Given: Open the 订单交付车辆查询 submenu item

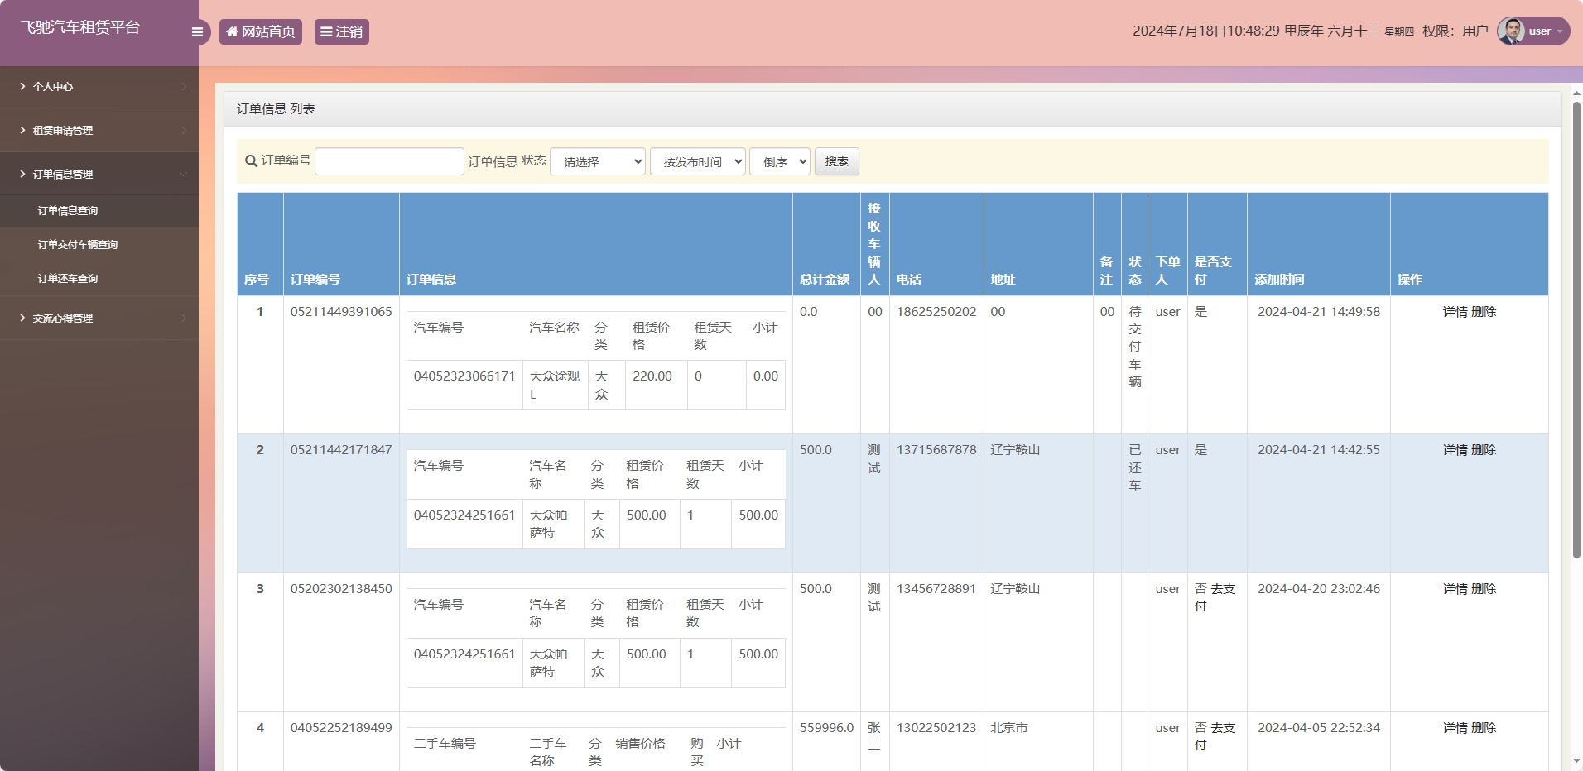Looking at the screenshot, I should pos(78,245).
